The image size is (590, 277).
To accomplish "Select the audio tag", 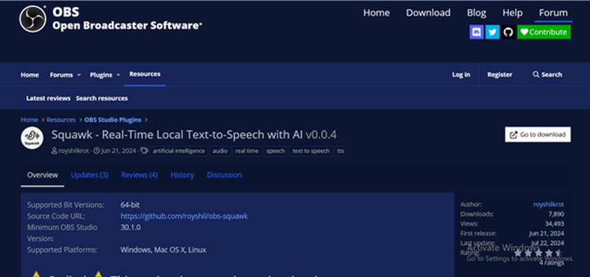I will (x=220, y=151).
